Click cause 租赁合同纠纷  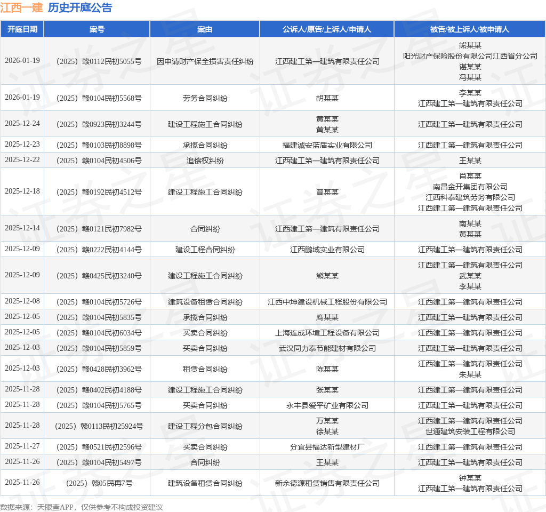click(205, 369)
